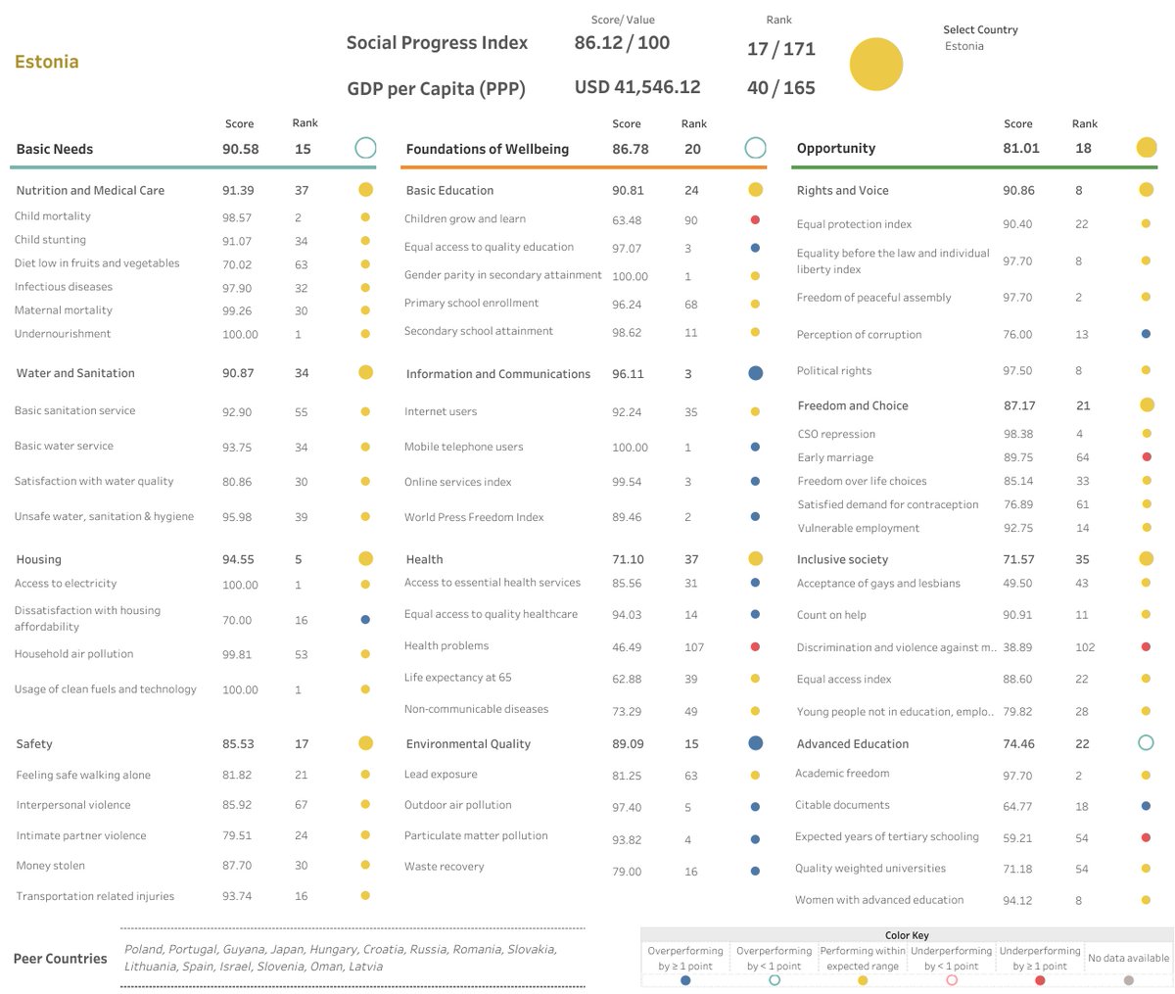Select the yellow dot beside Nutrition and Medical Care

tap(364, 189)
